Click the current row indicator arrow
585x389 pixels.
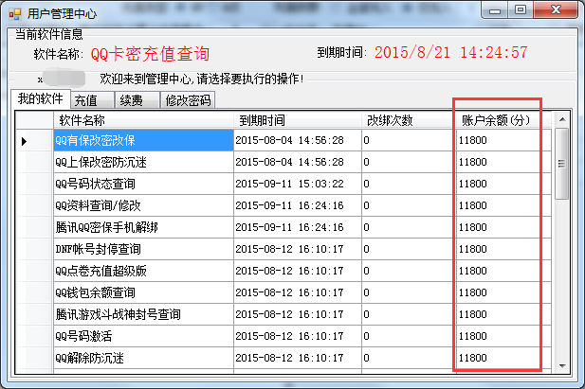[24, 141]
